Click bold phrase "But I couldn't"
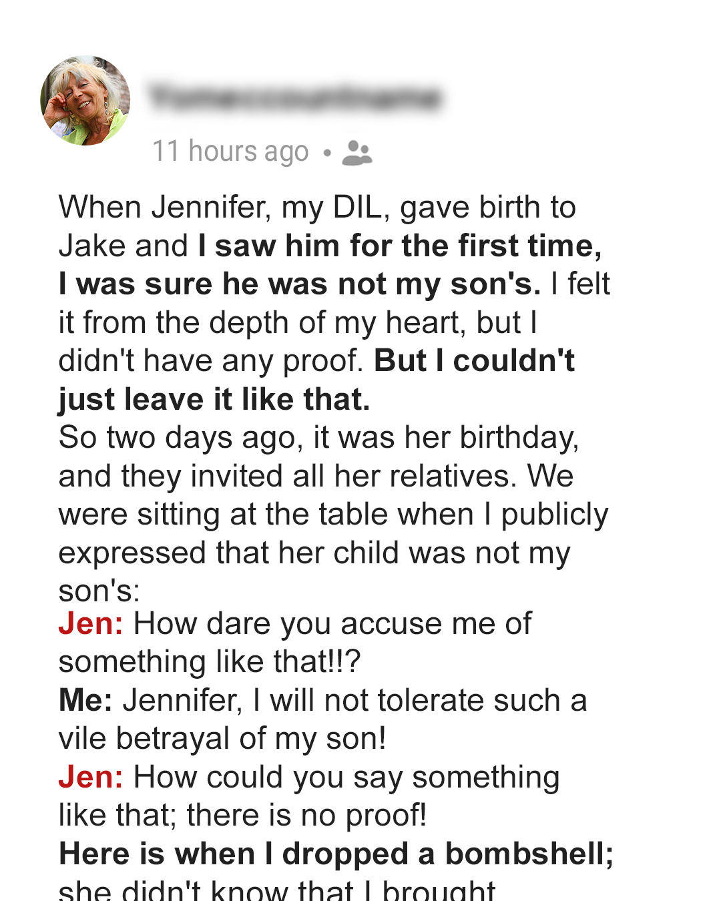The height and width of the screenshot is (901, 721). tap(474, 360)
